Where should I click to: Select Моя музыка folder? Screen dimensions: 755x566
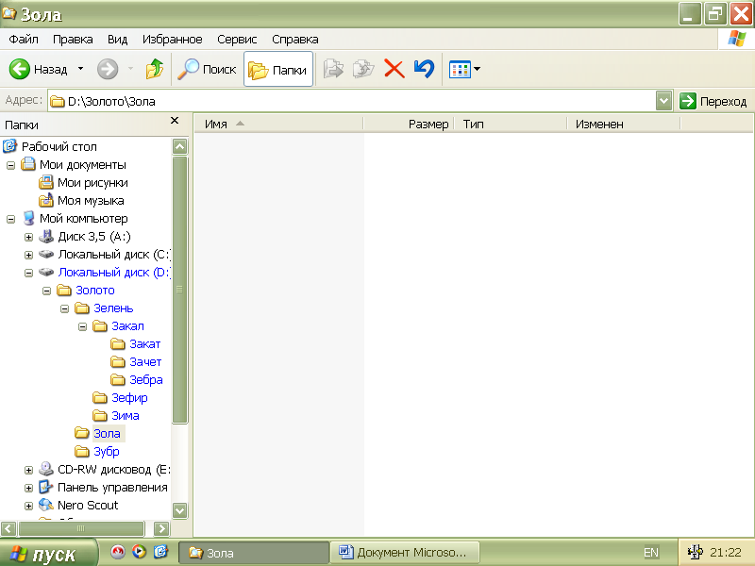[91, 201]
